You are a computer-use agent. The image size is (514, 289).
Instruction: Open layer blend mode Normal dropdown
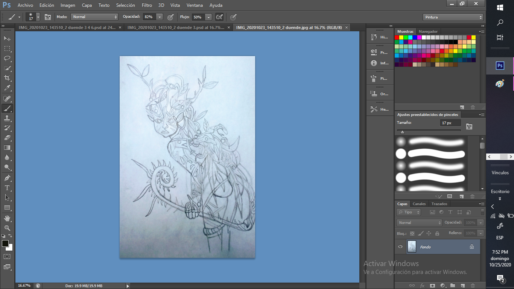(419, 223)
